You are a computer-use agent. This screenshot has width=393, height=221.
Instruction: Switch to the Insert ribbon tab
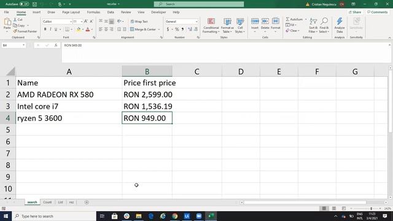[x=36, y=12]
